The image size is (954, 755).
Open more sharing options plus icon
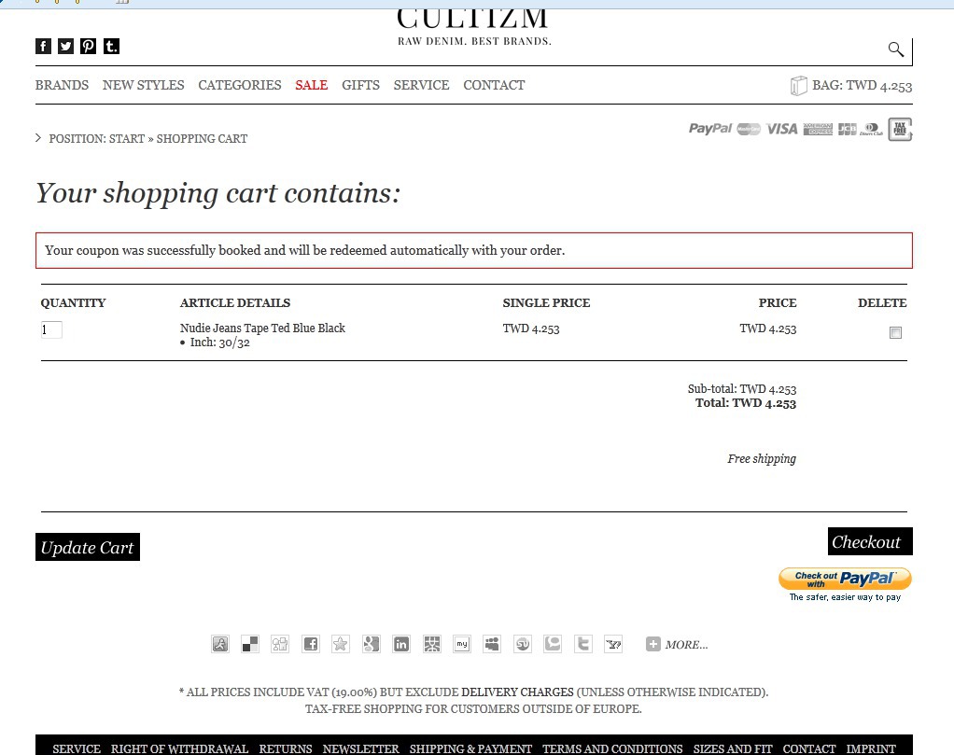(652, 644)
